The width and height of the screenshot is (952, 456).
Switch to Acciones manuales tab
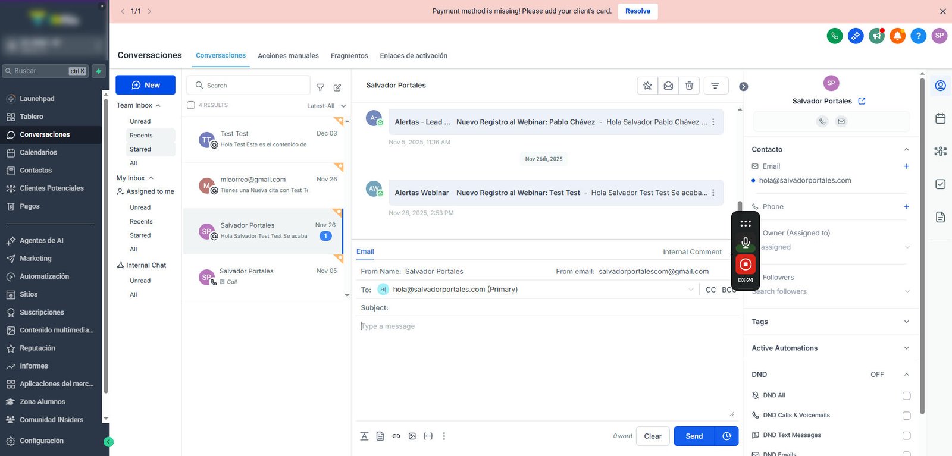[288, 56]
